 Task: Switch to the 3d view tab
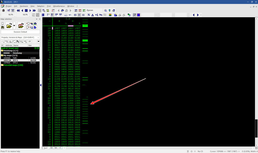click(56, 148)
